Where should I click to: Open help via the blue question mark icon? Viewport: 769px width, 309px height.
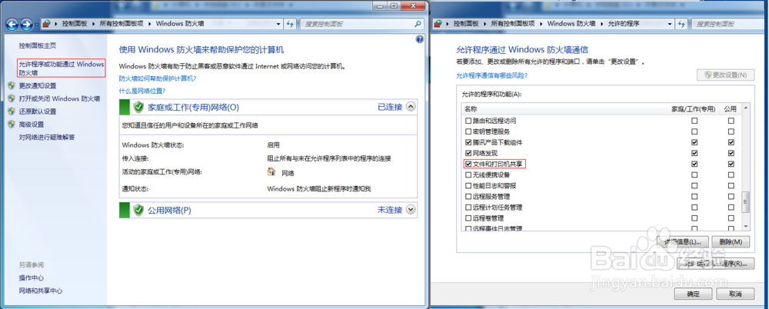(x=419, y=40)
